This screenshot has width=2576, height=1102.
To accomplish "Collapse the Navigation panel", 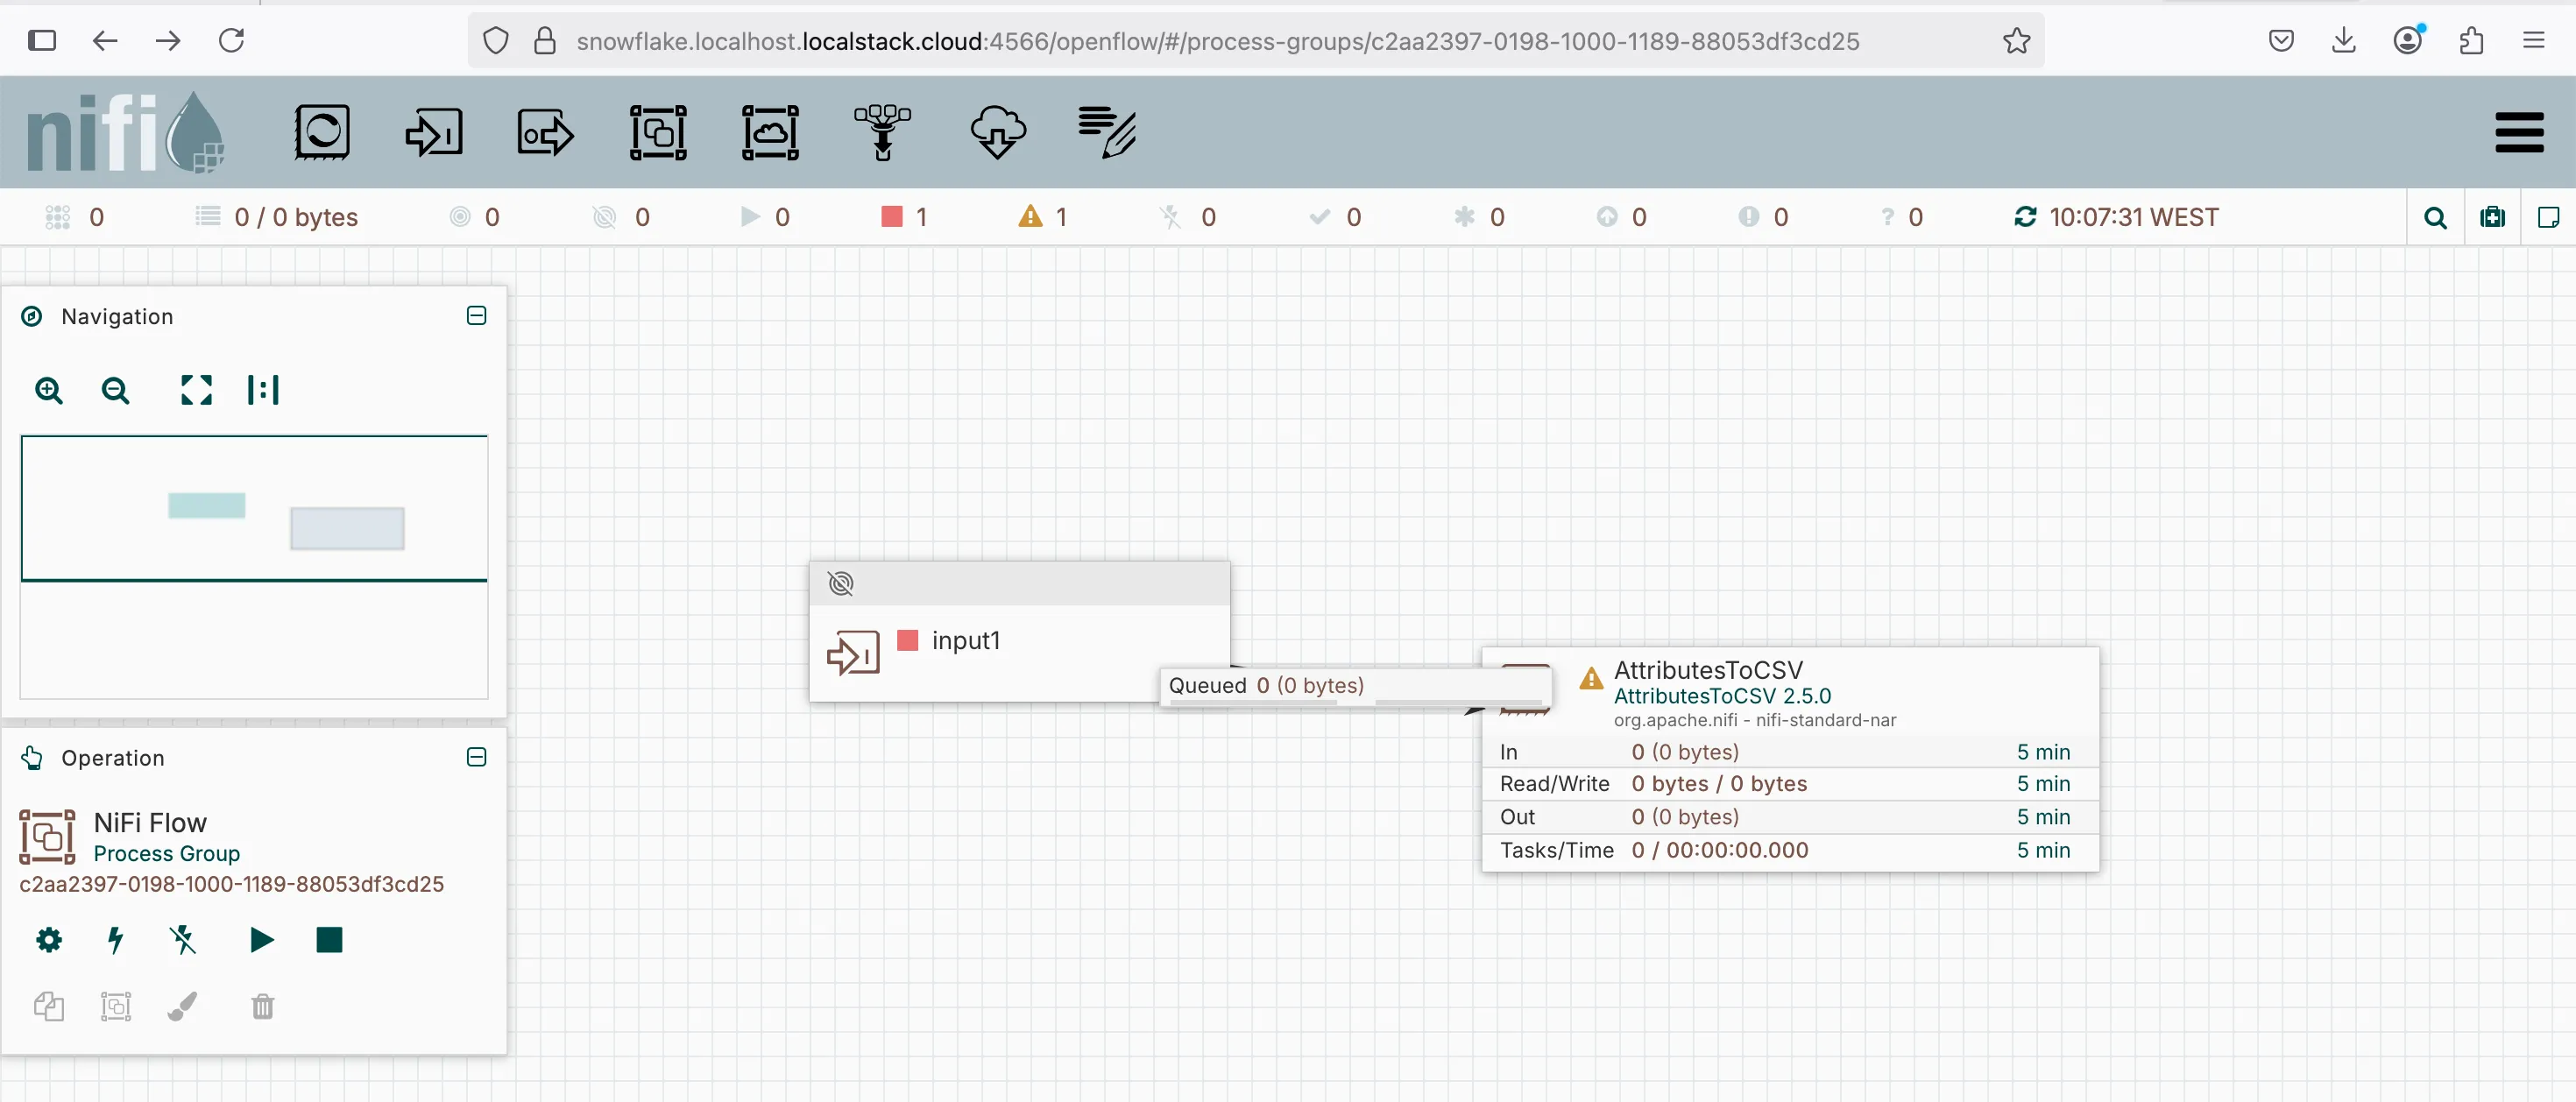I will pyautogui.click(x=476, y=315).
